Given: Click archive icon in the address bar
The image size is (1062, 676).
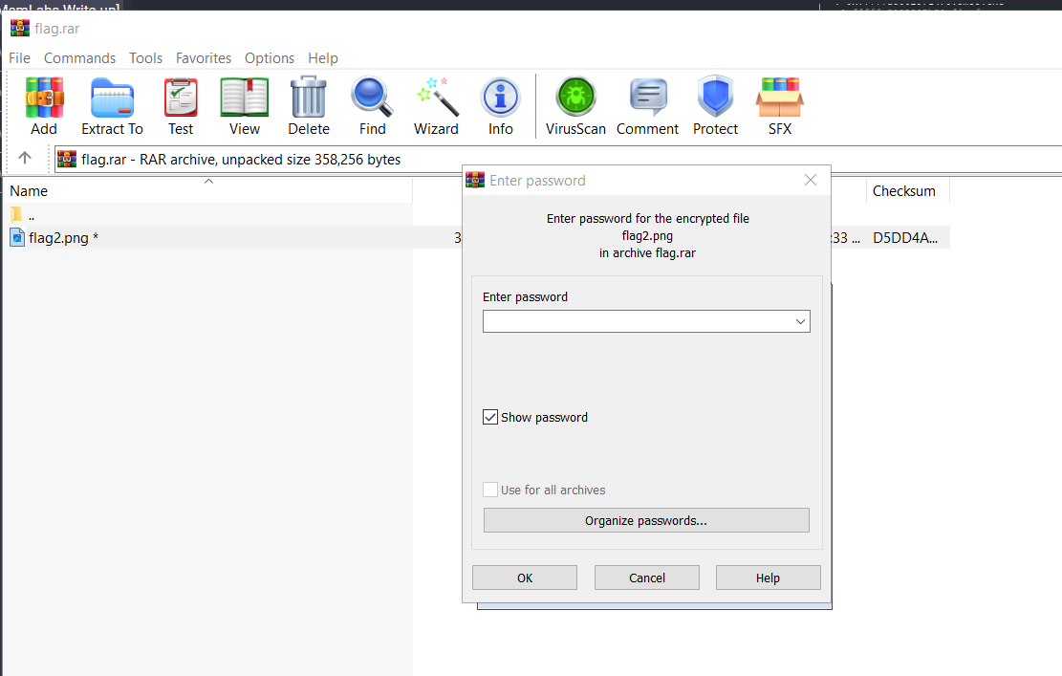Looking at the screenshot, I should [67, 159].
